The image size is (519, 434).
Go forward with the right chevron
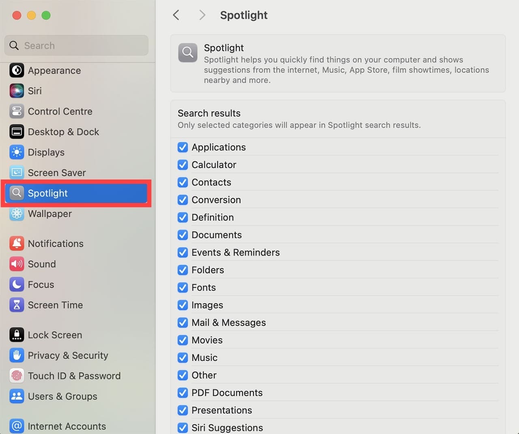[x=202, y=15]
